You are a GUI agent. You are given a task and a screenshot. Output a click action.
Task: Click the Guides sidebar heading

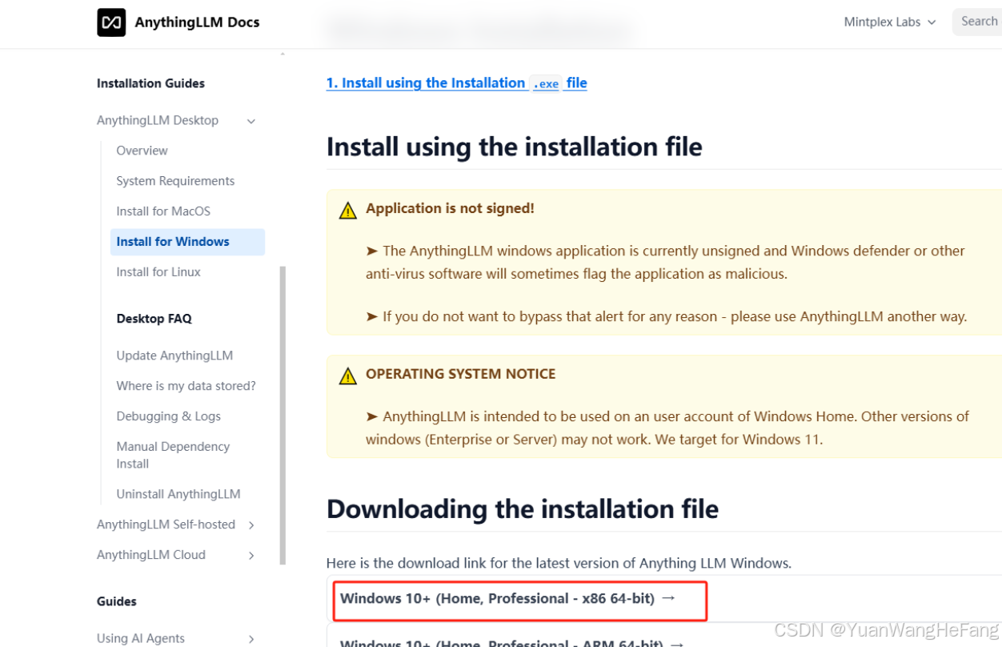click(117, 601)
